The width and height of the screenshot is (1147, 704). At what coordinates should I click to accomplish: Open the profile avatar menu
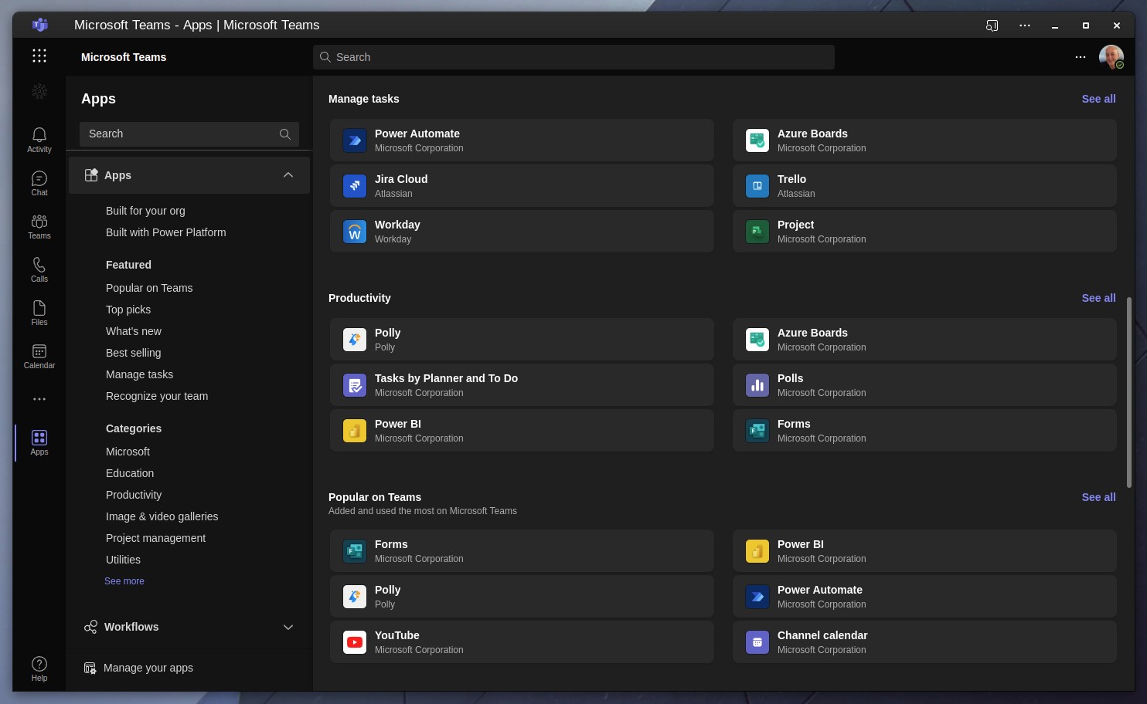click(1111, 57)
